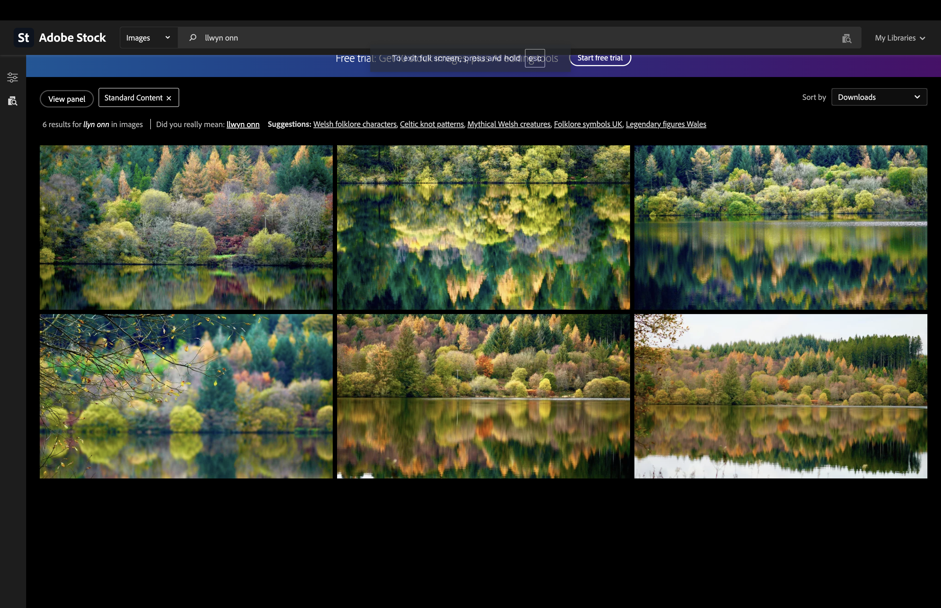The width and height of the screenshot is (941, 608).
Task: Start the free trial
Action: [600, 58]
